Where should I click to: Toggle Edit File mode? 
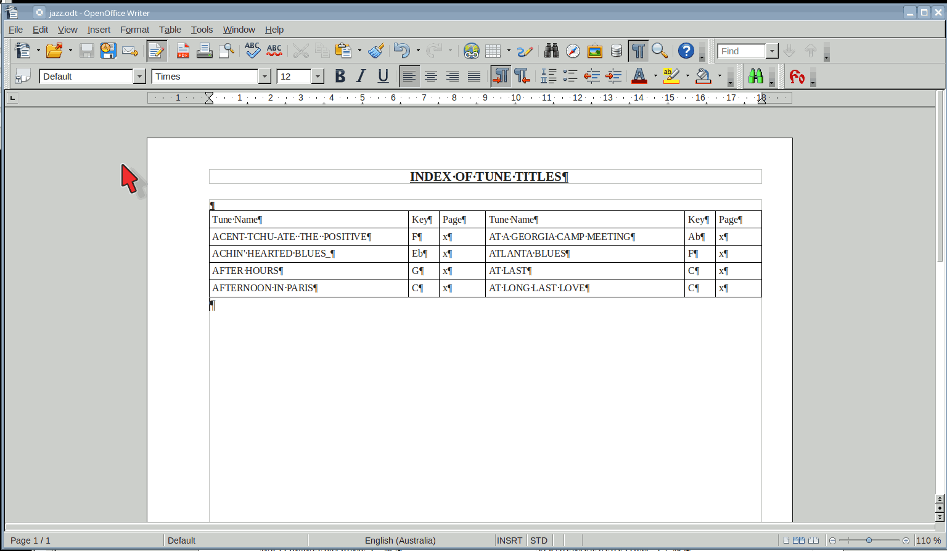pyautogui.click(x=157, y=51)
